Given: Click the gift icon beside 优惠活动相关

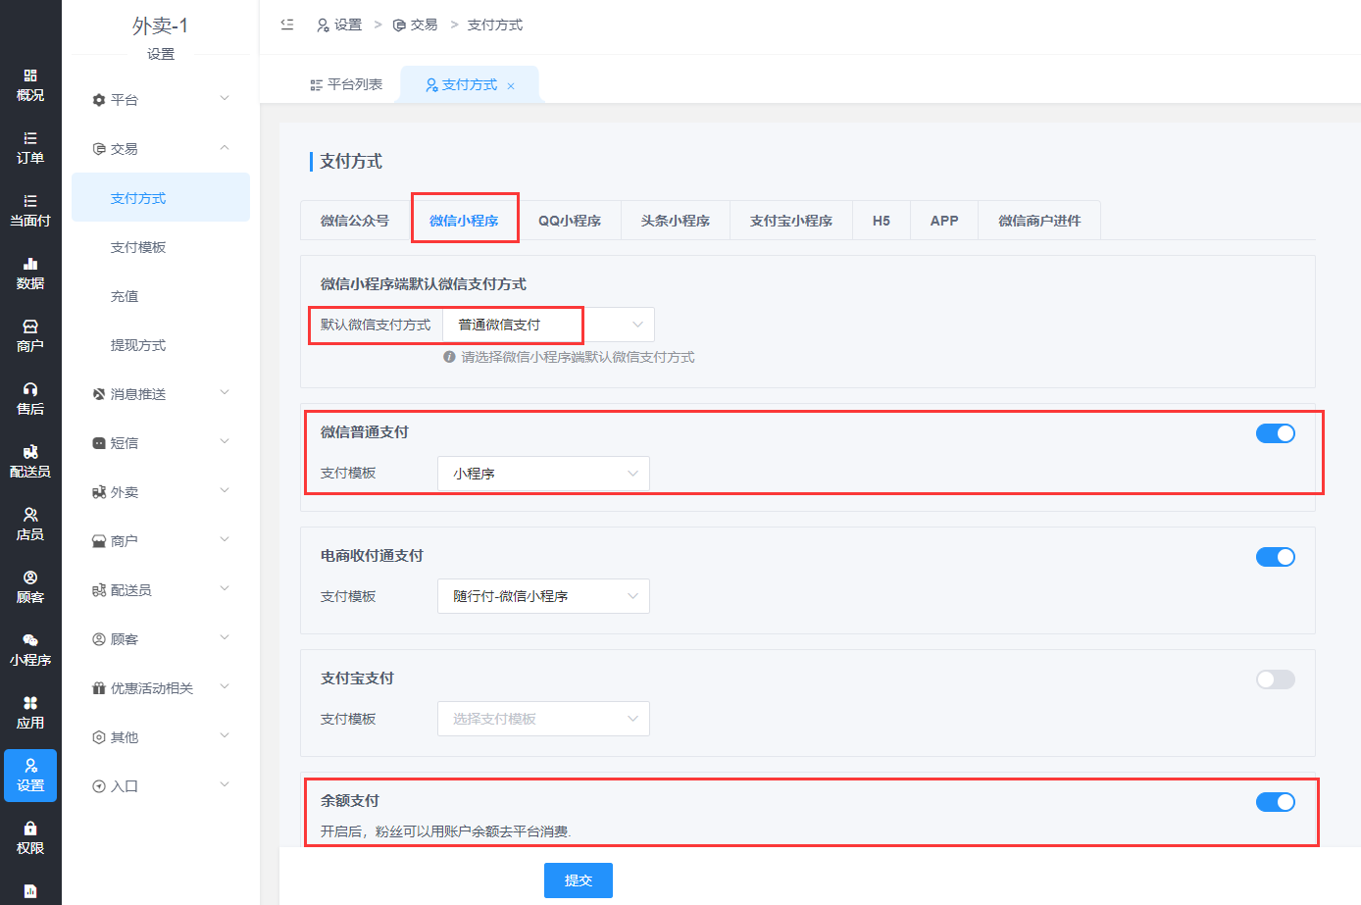Looking at the screenshot, I should click(x=98, y=688).
